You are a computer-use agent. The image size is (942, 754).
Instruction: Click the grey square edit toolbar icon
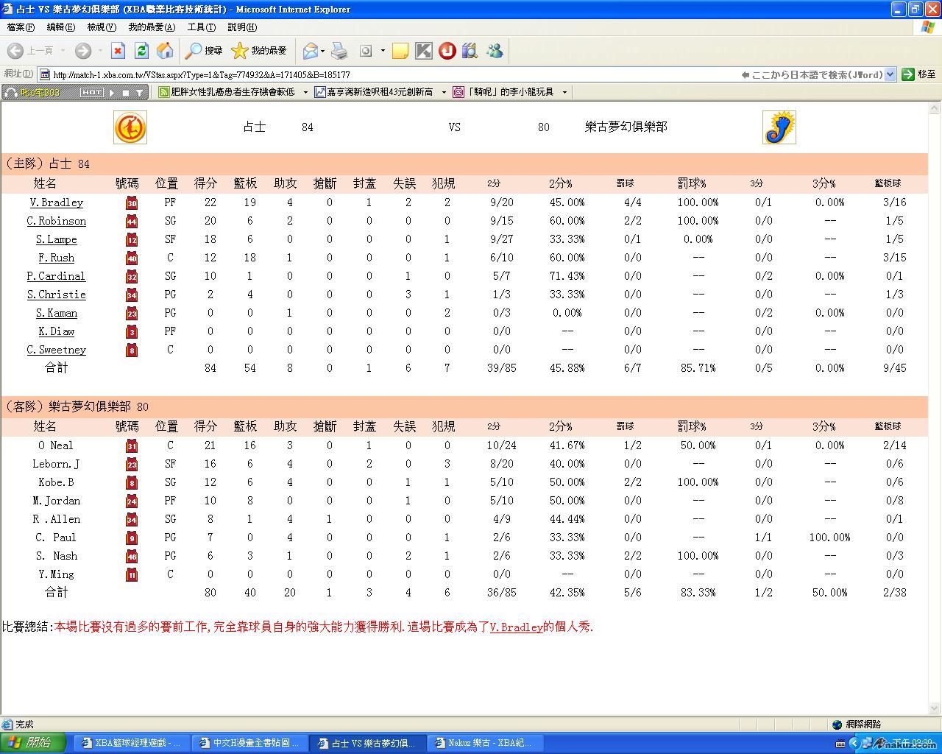pos(366,51)
